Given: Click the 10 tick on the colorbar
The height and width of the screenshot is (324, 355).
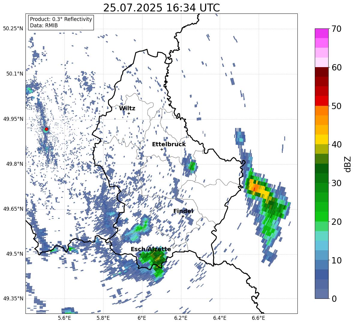Looking at the screenshot, I should [336, 260].
